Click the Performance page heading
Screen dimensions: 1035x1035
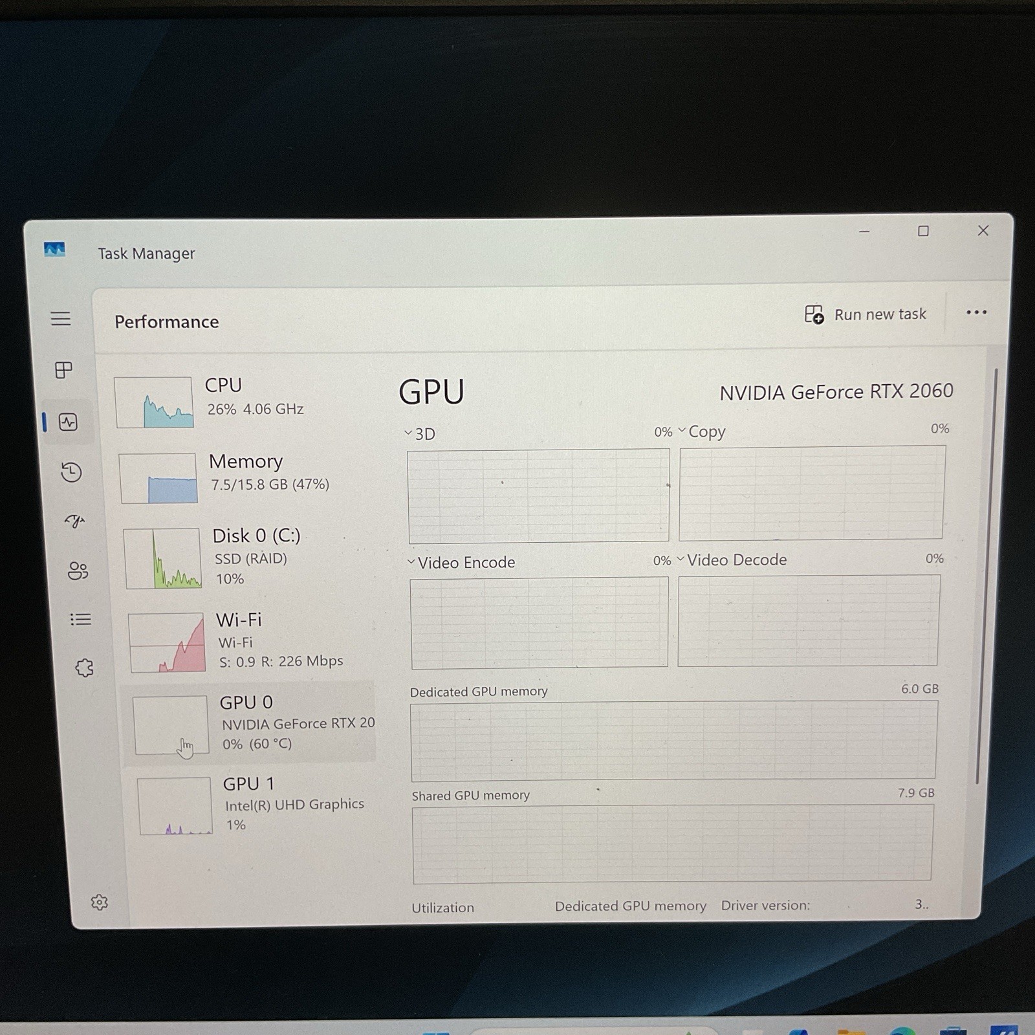tap(167, 321)
